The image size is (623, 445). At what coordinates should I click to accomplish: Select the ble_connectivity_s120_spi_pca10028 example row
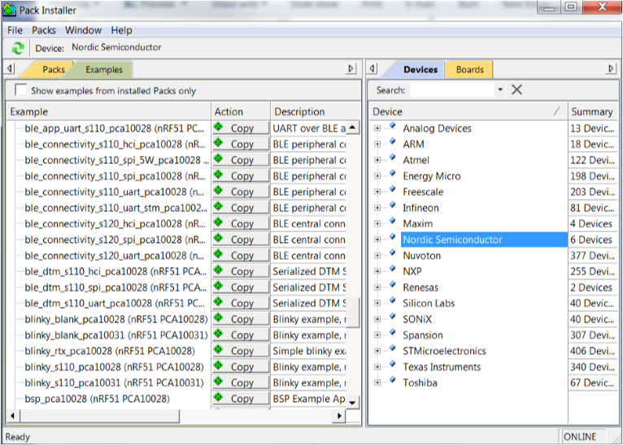coord(115,240)
